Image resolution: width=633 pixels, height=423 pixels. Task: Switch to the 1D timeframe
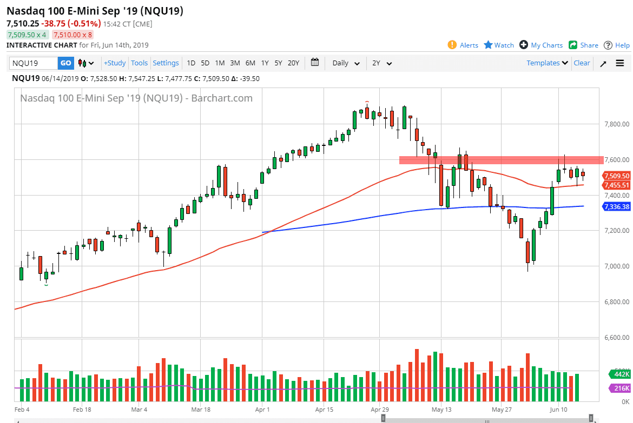pyautogui.click(x=190, y=63)
